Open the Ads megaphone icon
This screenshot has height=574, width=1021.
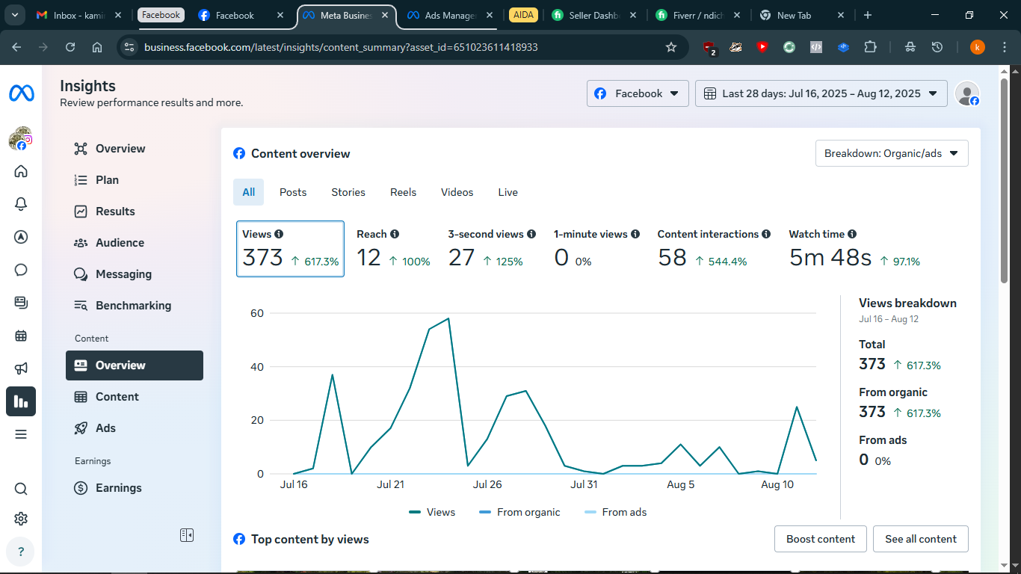tap(21, 368)
